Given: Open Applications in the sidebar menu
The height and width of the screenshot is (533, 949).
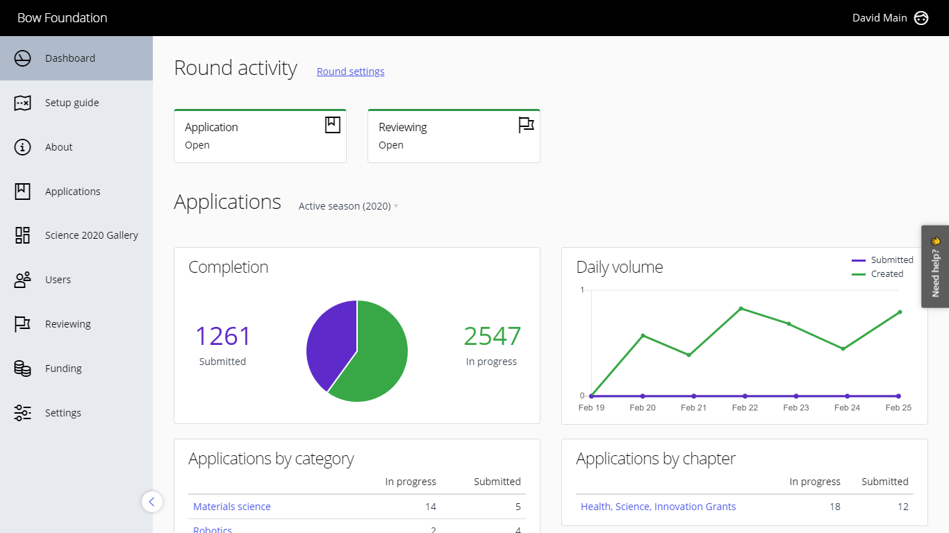Looking at the screenshot, I should [x=73, y=192].
